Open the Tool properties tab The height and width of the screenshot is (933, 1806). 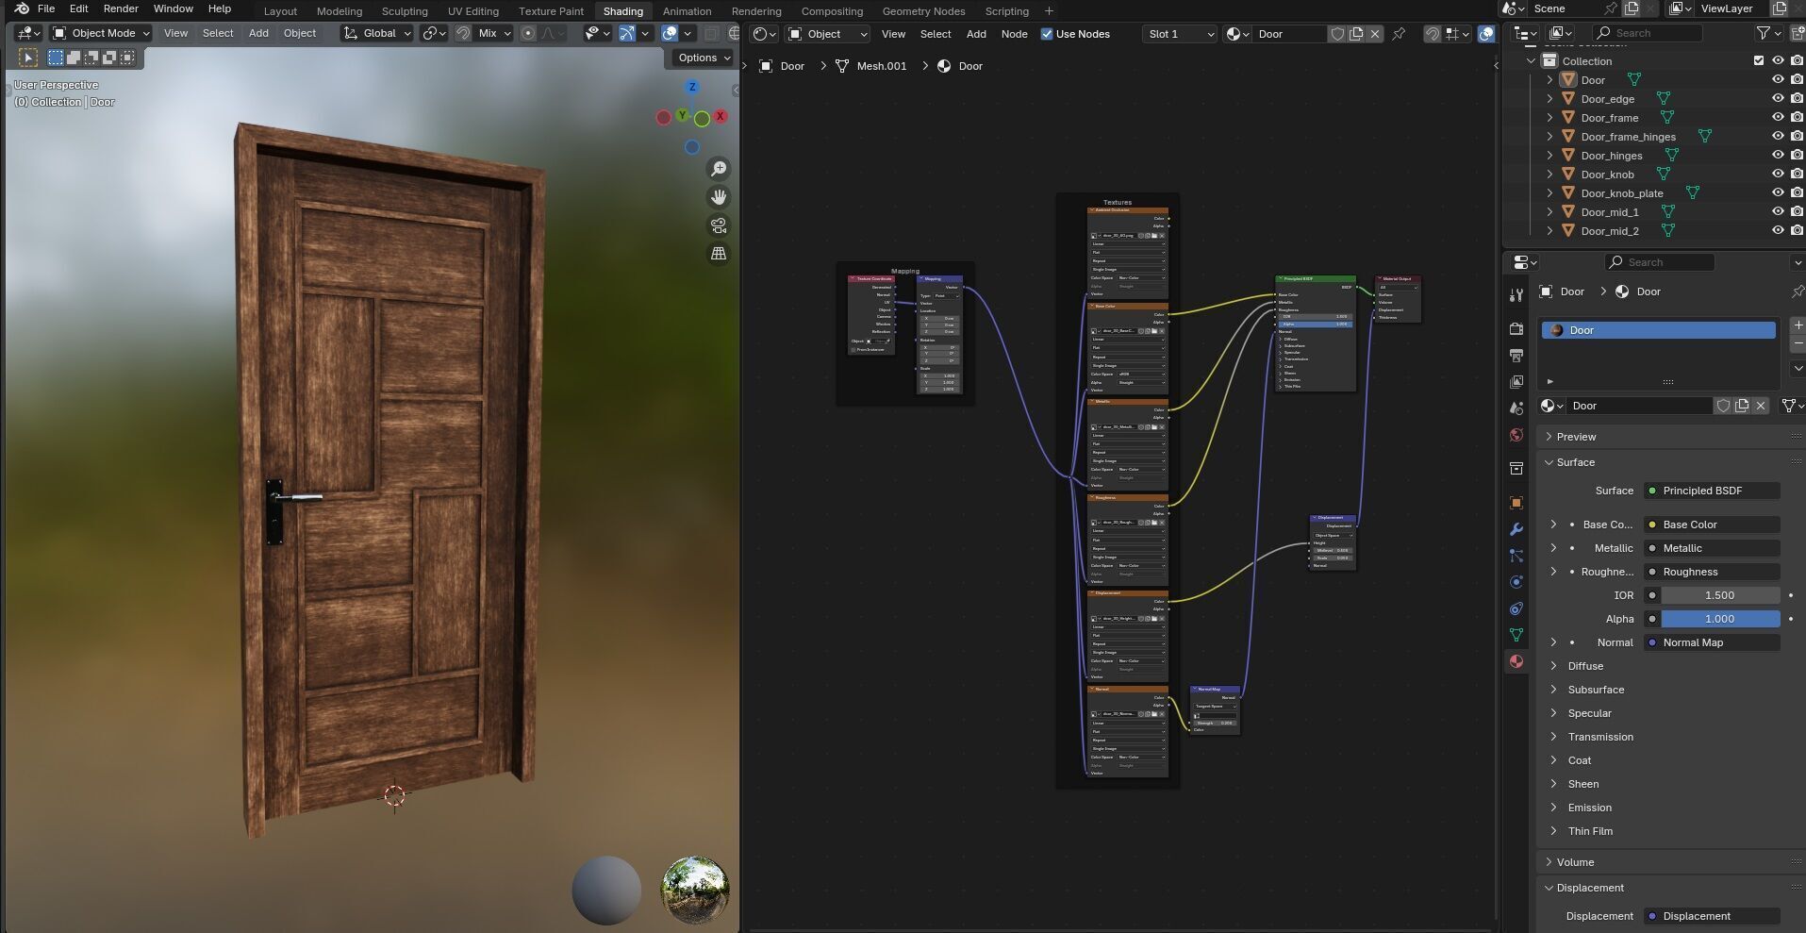(x=1516, y=295)
